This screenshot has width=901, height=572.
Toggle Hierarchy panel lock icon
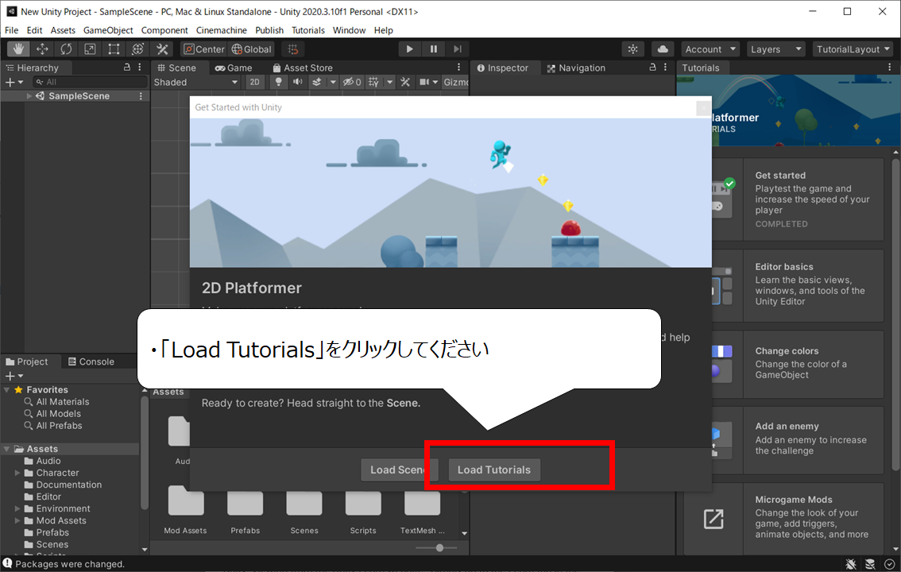[127, 68]
